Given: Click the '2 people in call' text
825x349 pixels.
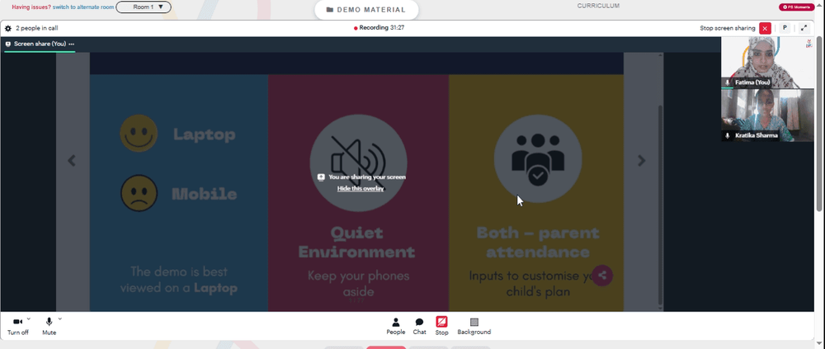Looking at the screenshot, I should tap(37, 28).
